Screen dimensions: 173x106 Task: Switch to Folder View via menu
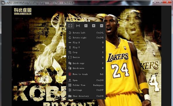[86, 85]
